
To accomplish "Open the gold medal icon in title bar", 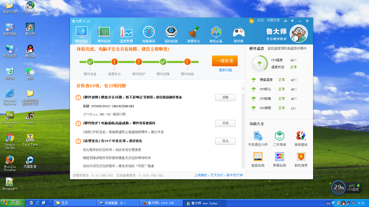I will pyautogui.click(x=251, y=20).
